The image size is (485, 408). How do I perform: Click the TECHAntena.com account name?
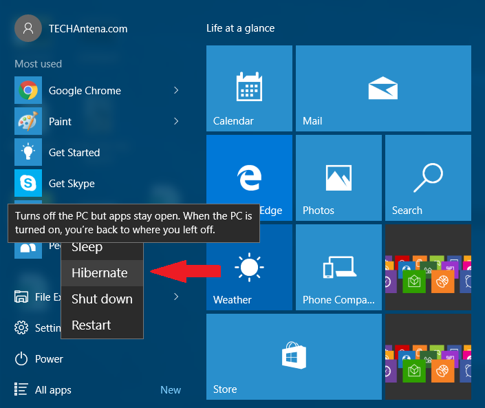[88, 29]
